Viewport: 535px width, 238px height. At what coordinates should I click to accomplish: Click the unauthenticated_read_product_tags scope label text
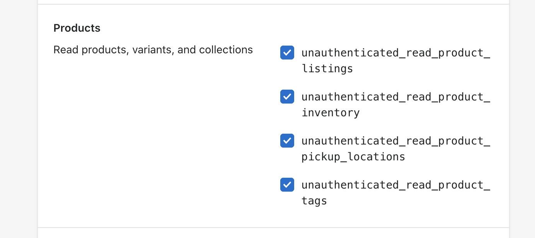[395, 192]
